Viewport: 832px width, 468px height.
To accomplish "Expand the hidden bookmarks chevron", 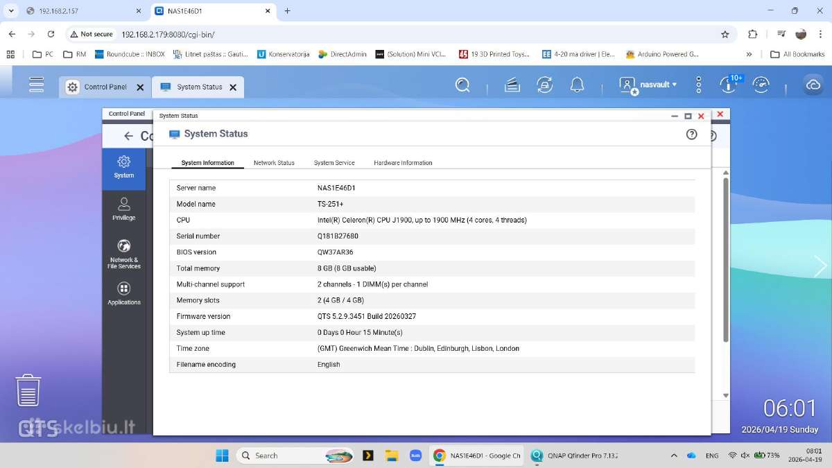I will pyautogui.click(x=749, y=54).
